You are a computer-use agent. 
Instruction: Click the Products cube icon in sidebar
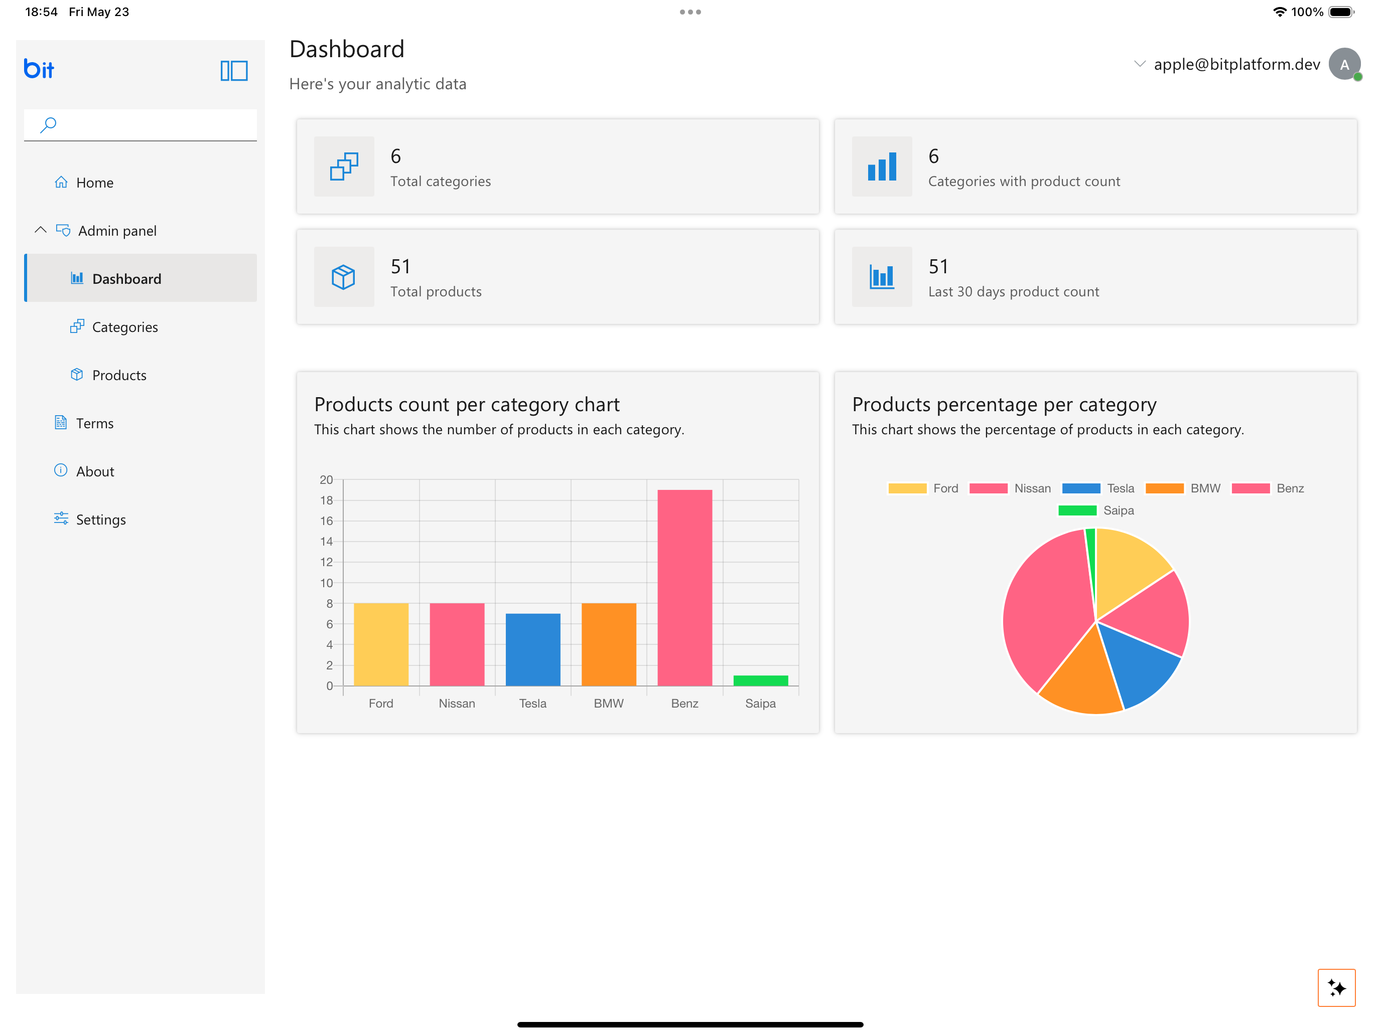[77, 374]
